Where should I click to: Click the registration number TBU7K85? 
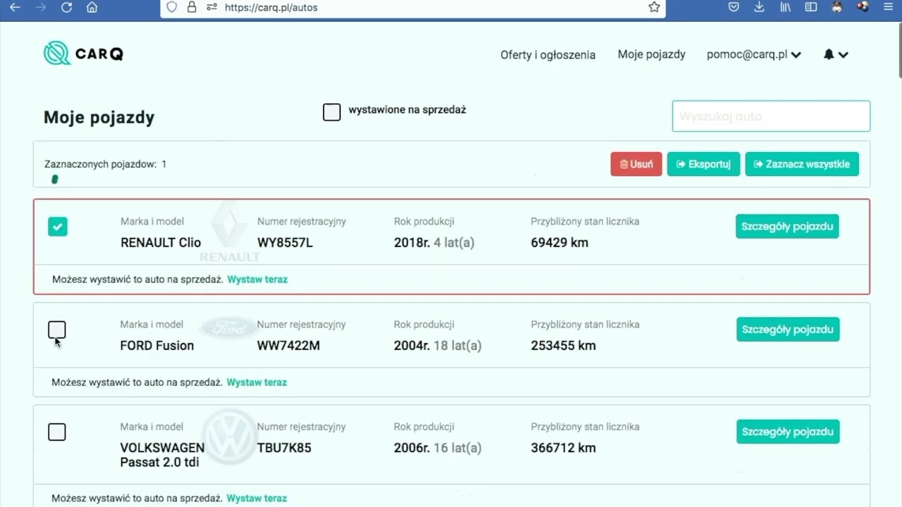pos(284,448)
